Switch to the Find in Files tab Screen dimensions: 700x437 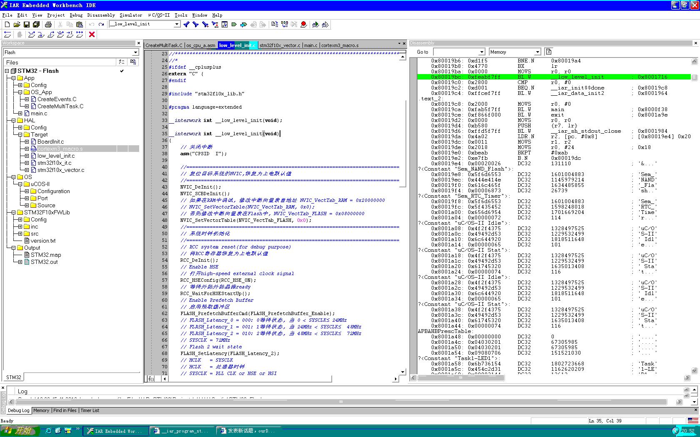point(65,410)
